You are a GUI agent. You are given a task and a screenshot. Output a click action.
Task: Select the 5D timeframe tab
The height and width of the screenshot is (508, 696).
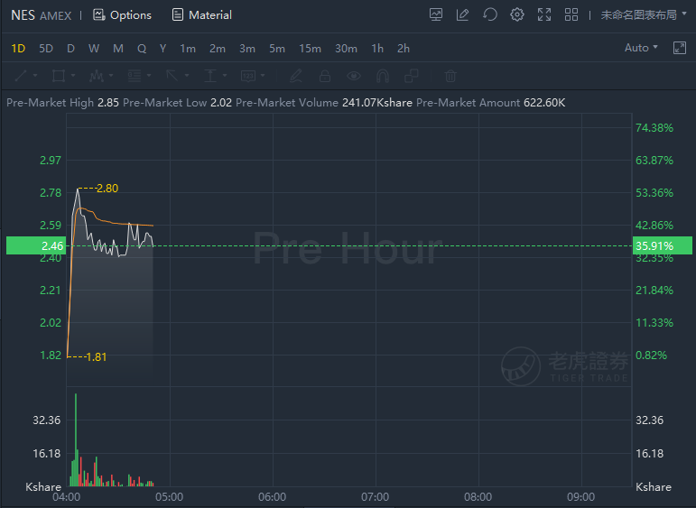pos(46,49)
